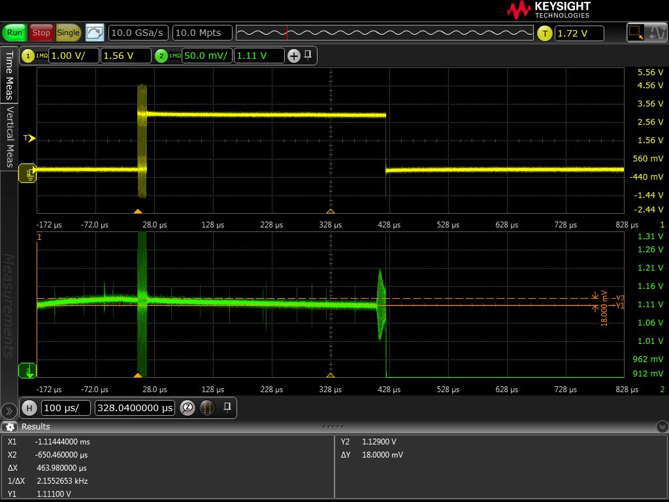The image size is (669, 502).
Task: Toggle channel 1 yellow button
Action: (x=28, y=56)
